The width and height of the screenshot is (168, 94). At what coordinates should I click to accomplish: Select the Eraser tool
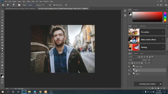(2, 43)
